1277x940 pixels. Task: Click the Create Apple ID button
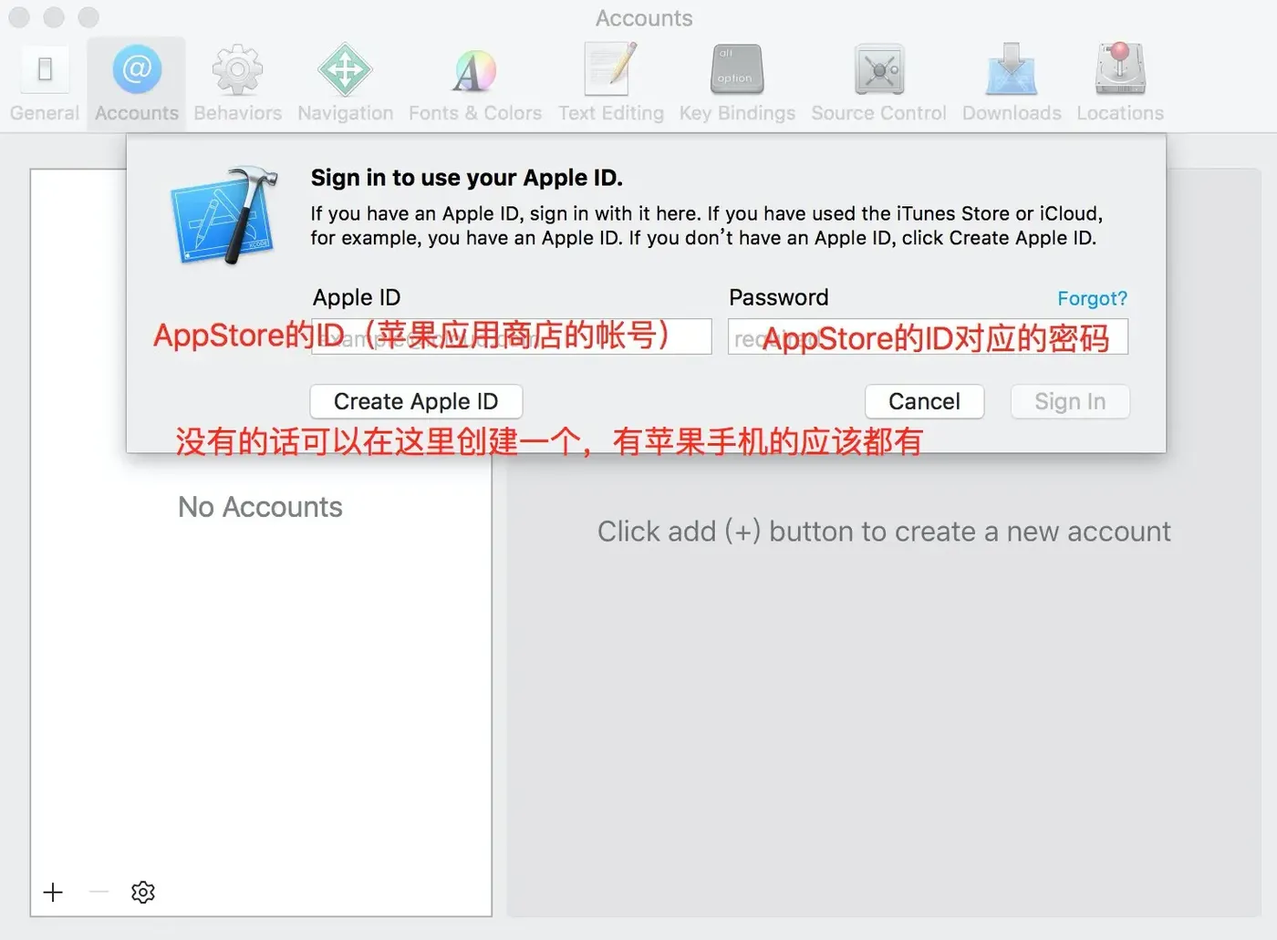416,401
